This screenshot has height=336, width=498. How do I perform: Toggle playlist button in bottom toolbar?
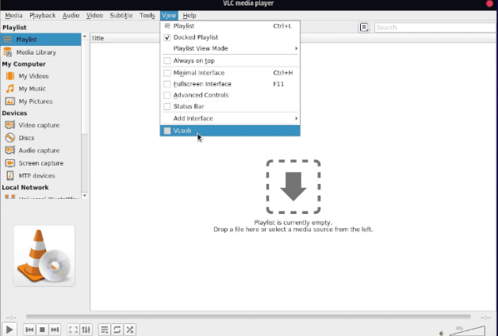coord(105,330)
